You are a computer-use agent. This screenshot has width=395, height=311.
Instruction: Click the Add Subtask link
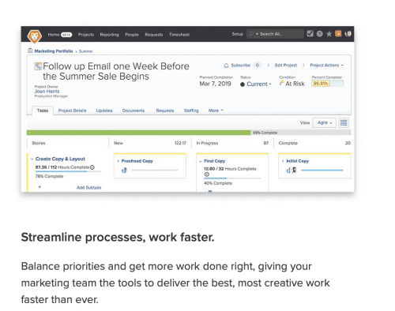[x=88, y=188]
